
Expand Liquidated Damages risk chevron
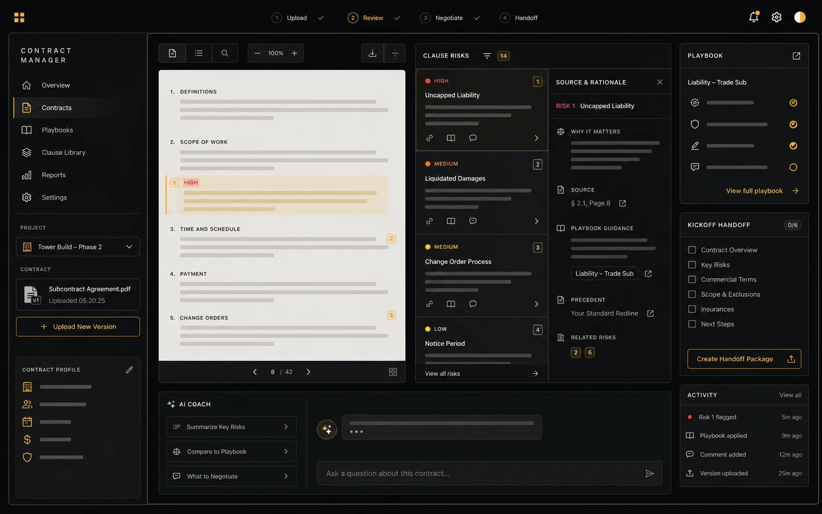click(536, 221)
